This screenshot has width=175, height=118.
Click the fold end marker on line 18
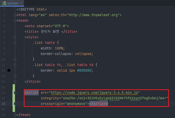[x=15, y=104]
